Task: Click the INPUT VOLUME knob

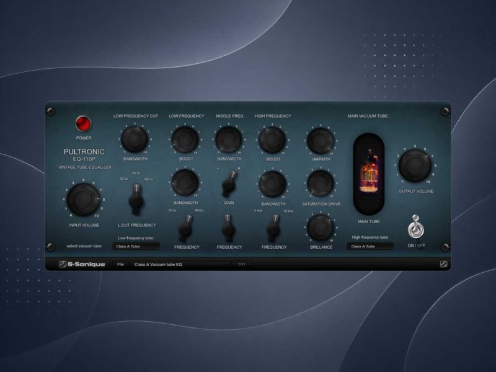Action: coord(84,199)
